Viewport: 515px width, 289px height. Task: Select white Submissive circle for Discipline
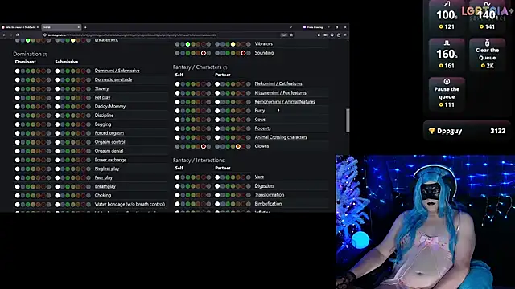(57, 116)
